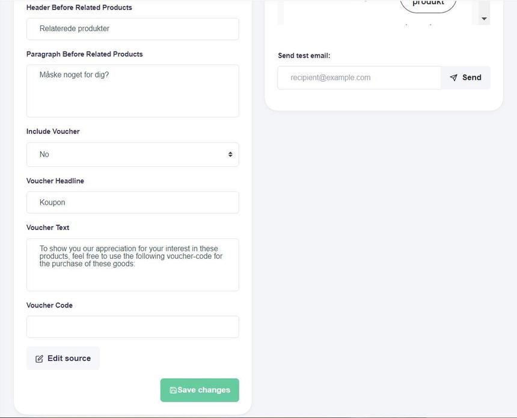Click the 'Include Voucher' label
The height and width of the screenshot is (418, 517).
tap(53, 132)
